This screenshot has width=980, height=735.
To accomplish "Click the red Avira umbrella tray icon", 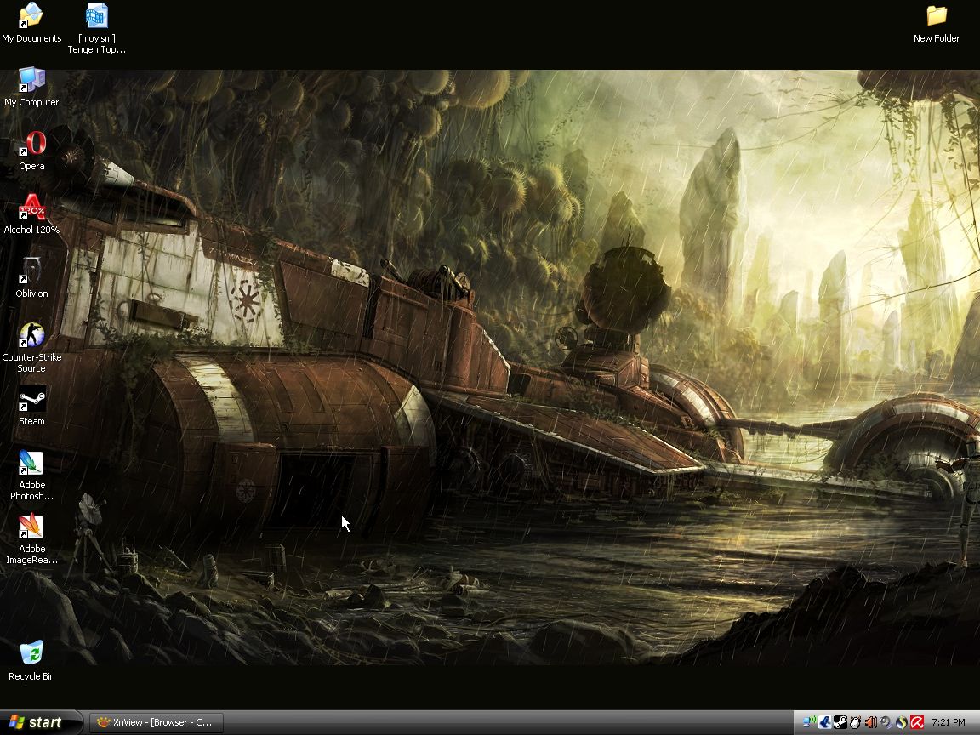I will click(917, 722).
